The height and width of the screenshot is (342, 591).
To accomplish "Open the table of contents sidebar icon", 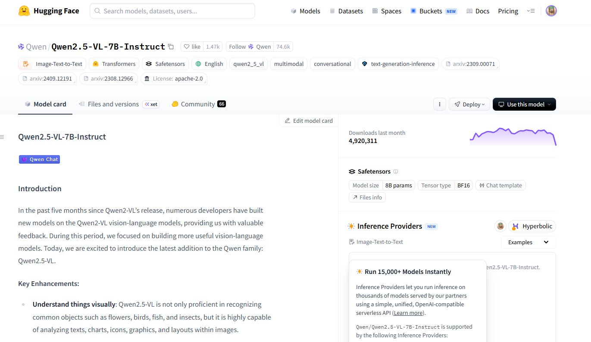I will [x=2, y=137].
